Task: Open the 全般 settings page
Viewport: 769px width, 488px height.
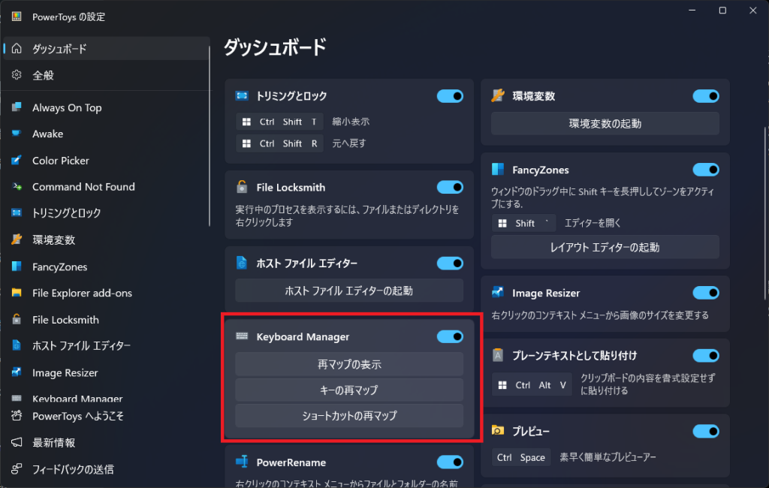Action: coord(107,75)
